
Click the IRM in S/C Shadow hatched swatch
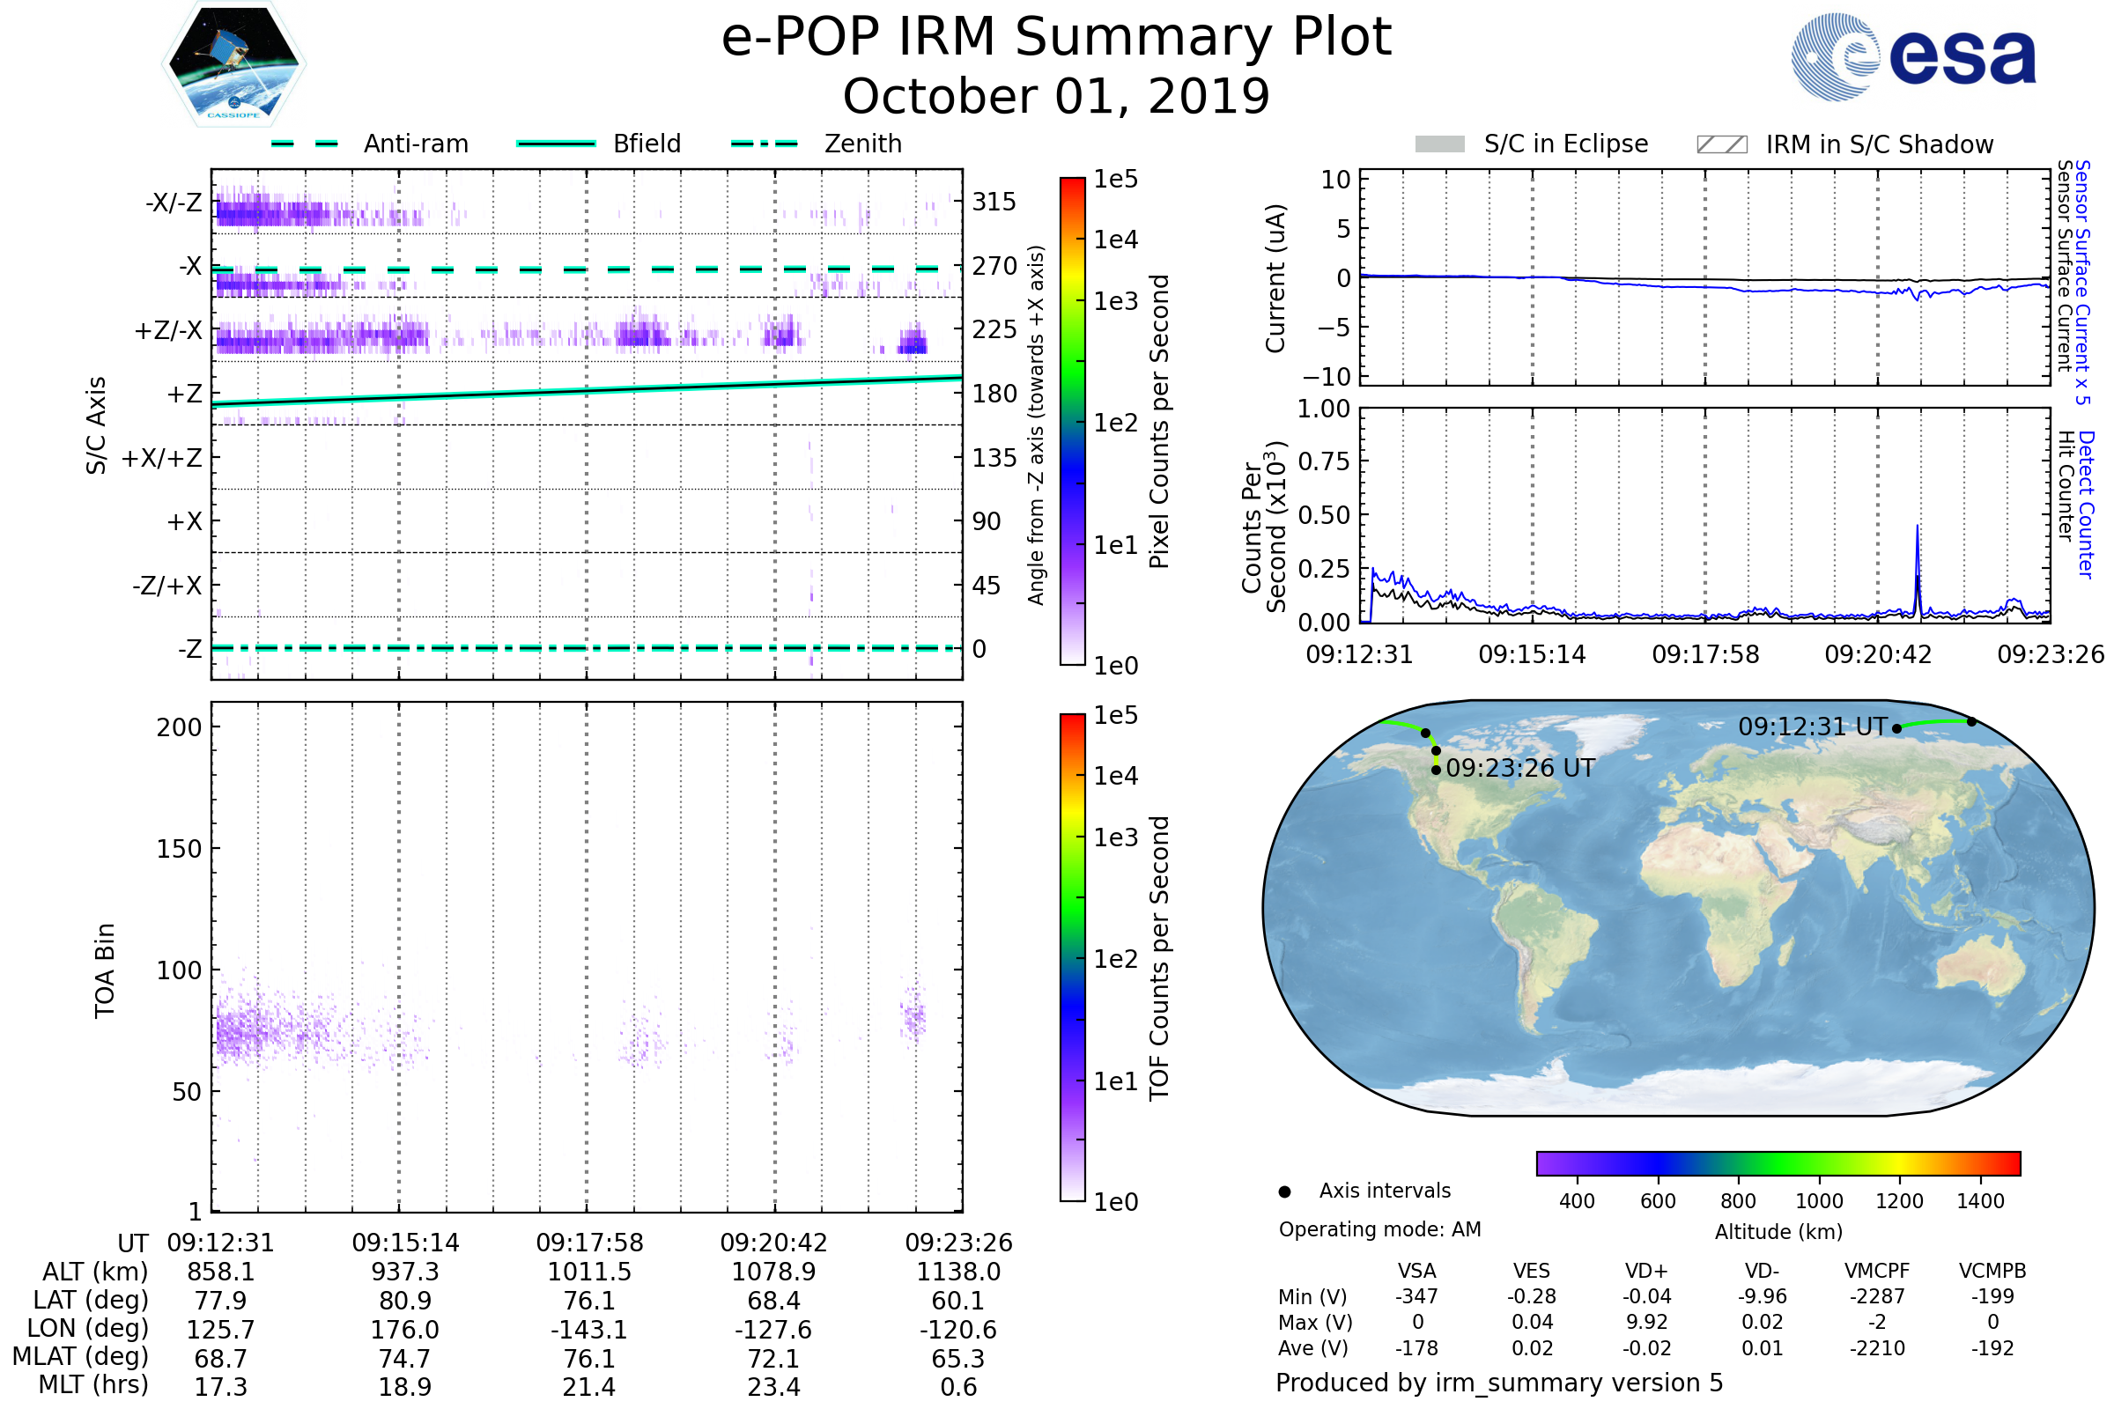pyautogui.click(x=1721, y=144)
